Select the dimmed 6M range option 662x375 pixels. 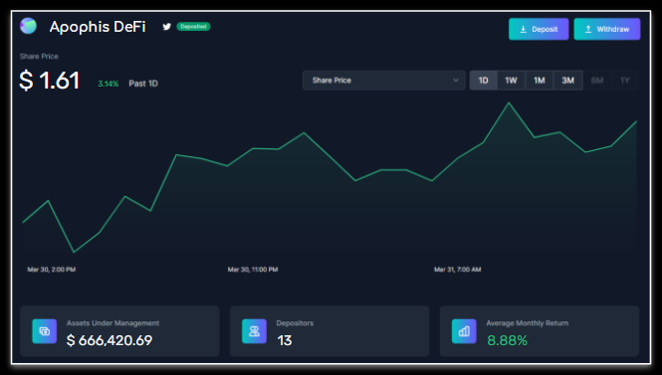coord(597,81)
